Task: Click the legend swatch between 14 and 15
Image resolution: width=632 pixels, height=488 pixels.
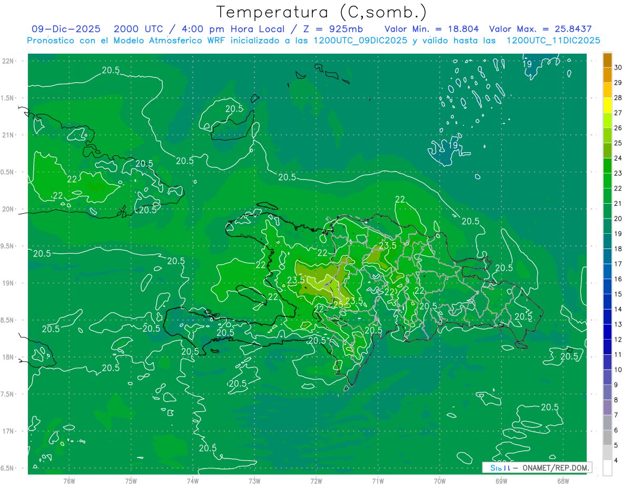Action: (607, 302)
